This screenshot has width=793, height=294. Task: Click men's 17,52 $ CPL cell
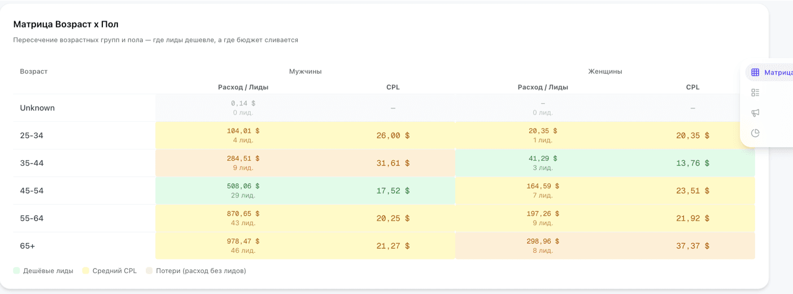click(x=393, y=191)
